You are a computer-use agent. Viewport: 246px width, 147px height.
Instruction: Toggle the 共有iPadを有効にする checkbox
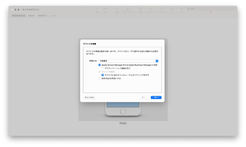pos(99,78)
